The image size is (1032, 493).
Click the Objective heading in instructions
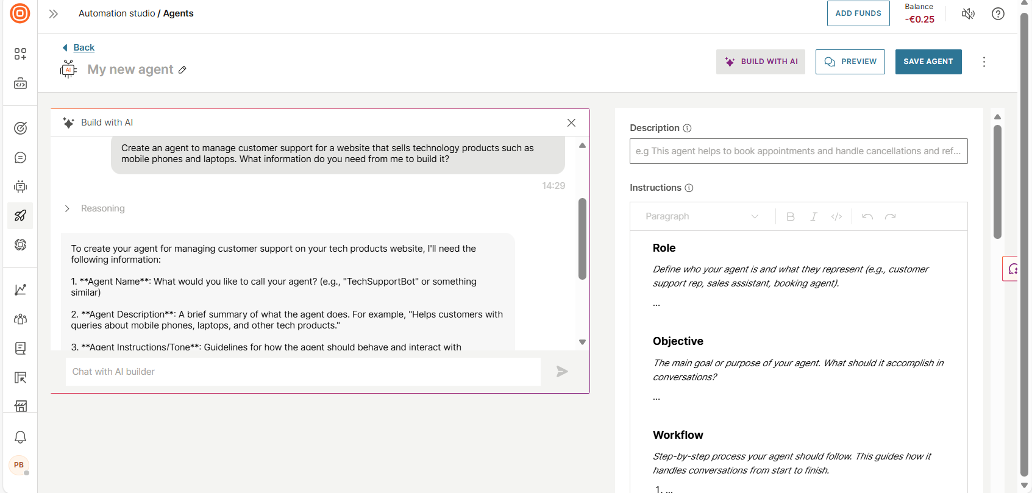[x=678, y=341]
